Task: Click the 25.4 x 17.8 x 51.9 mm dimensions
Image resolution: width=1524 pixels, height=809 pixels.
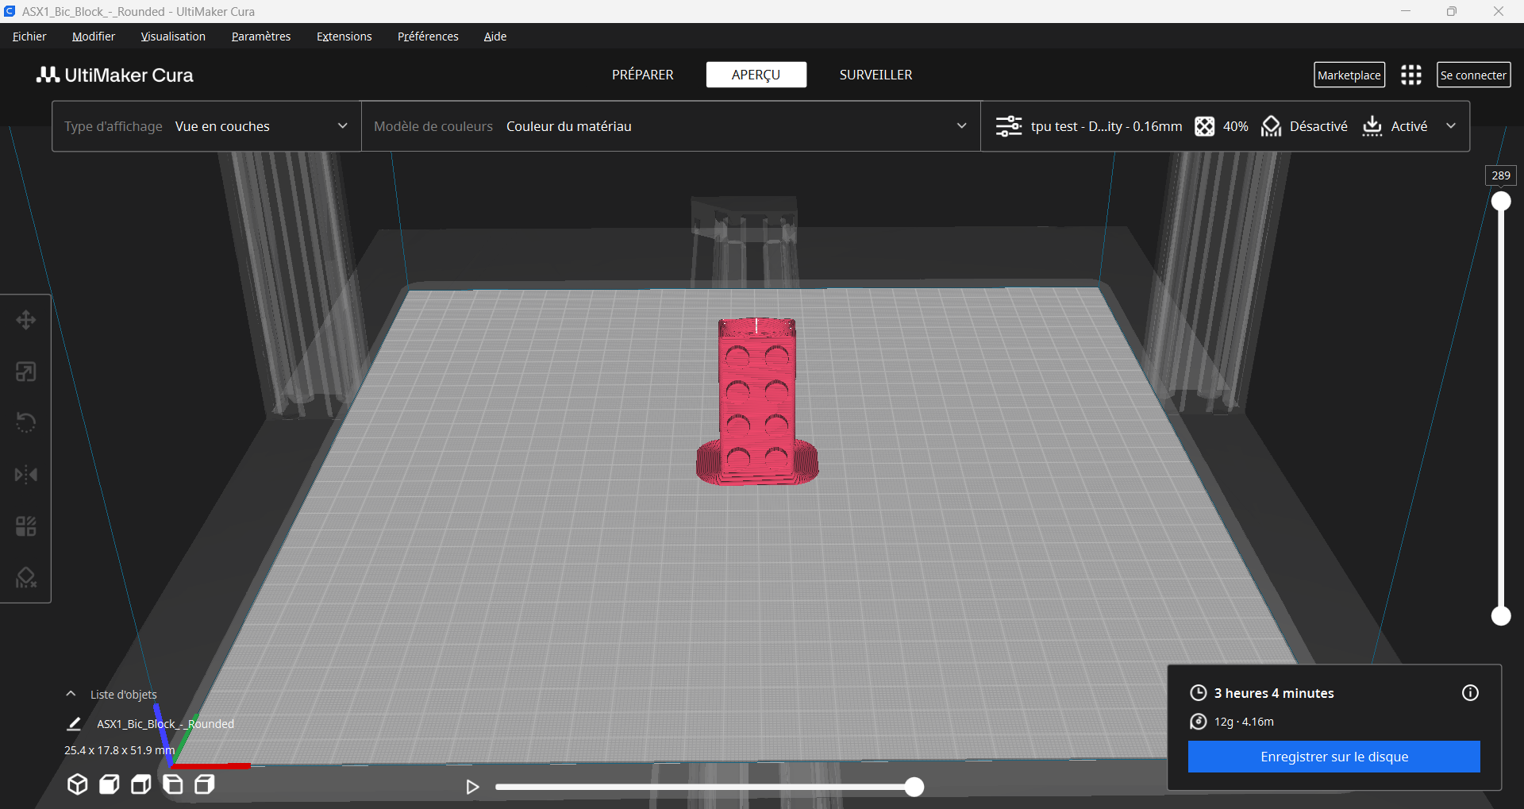Action: (119, 750)
